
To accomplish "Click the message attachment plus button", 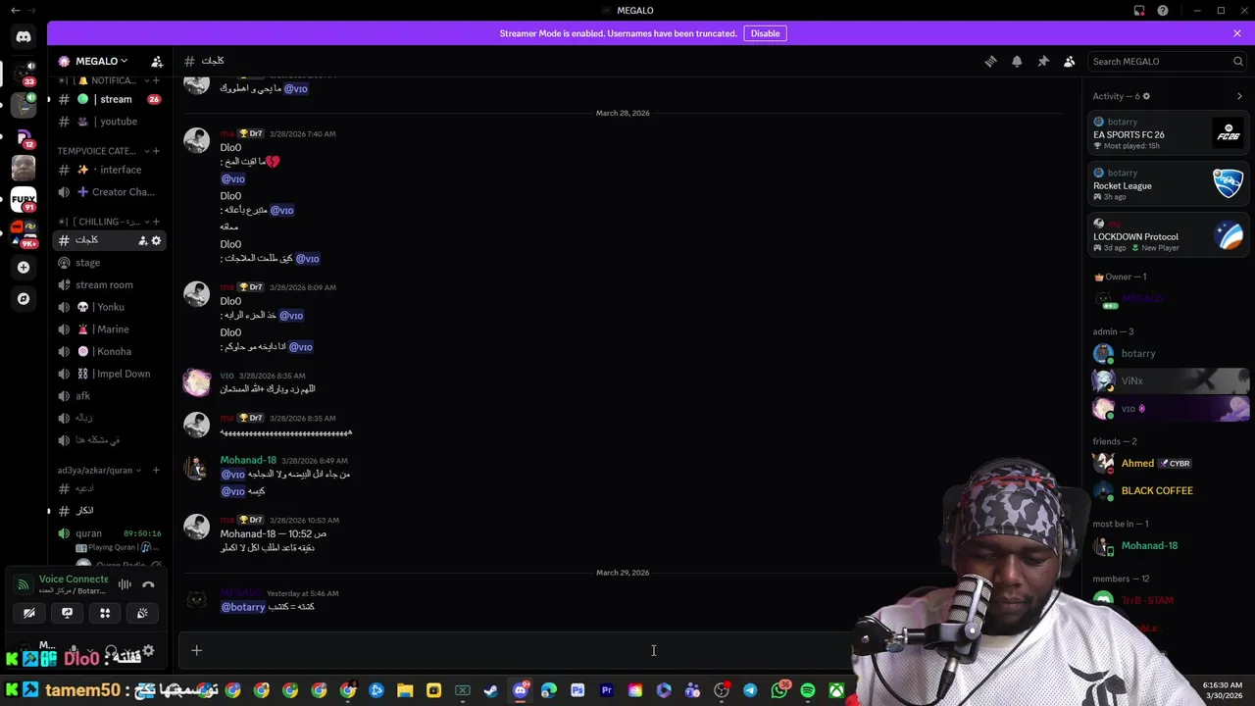I will point(196,650).
